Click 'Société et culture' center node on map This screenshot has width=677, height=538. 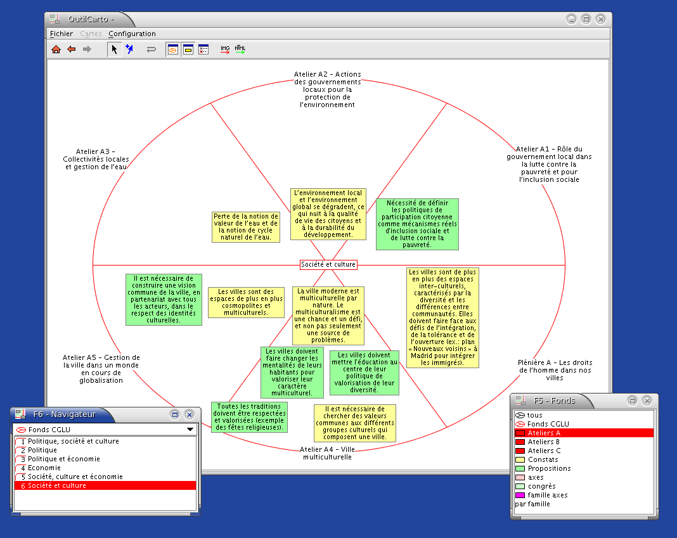click(328, 264)
